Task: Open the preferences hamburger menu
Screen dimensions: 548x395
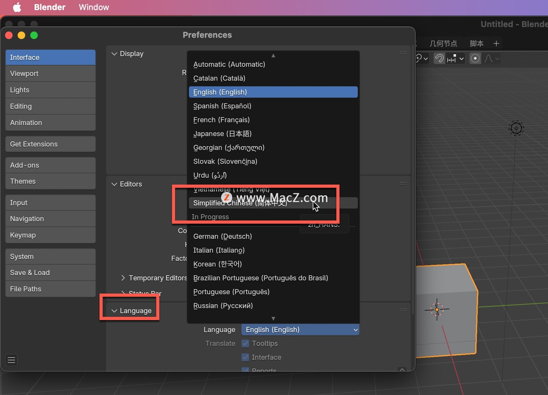Action: coord(11,360)
